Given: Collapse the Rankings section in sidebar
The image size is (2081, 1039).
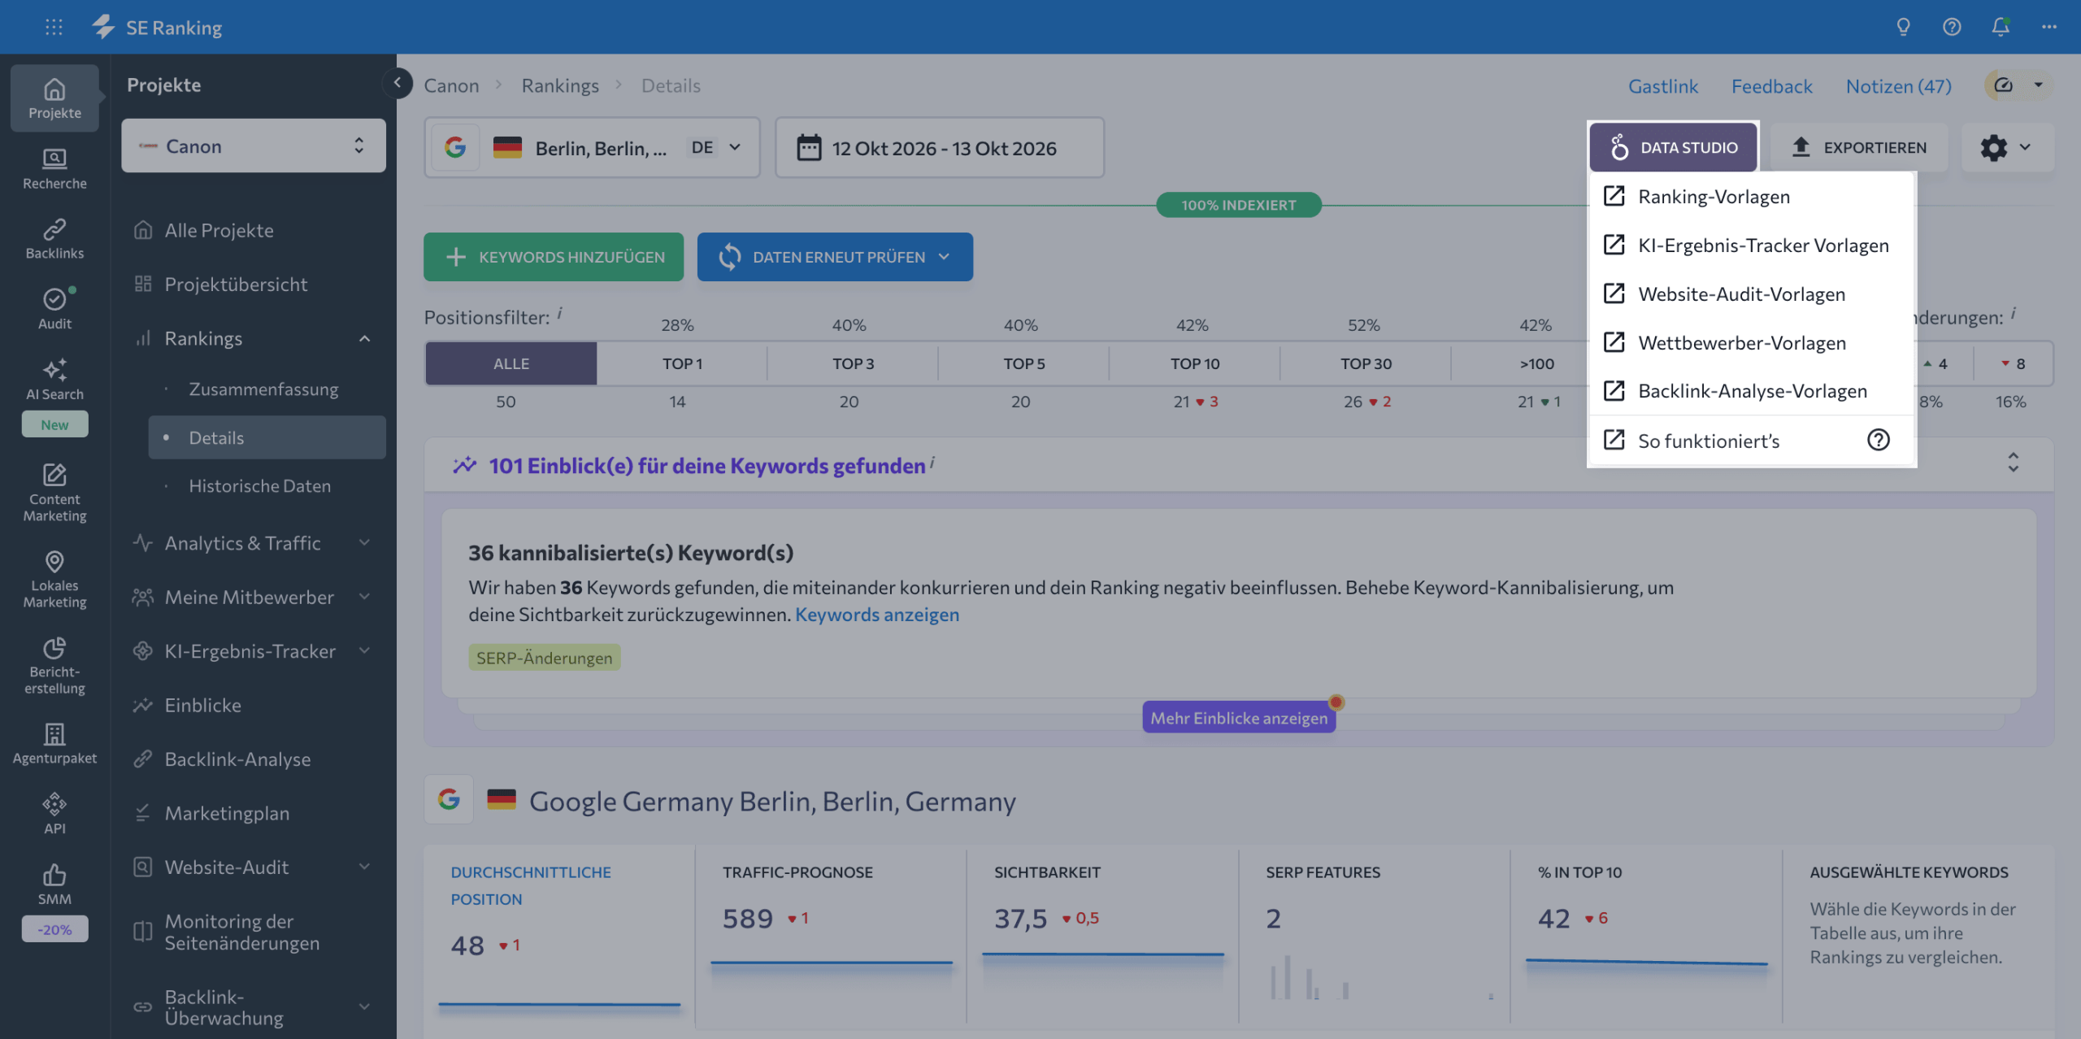Looking at the screenshot, I should point(365,338).
